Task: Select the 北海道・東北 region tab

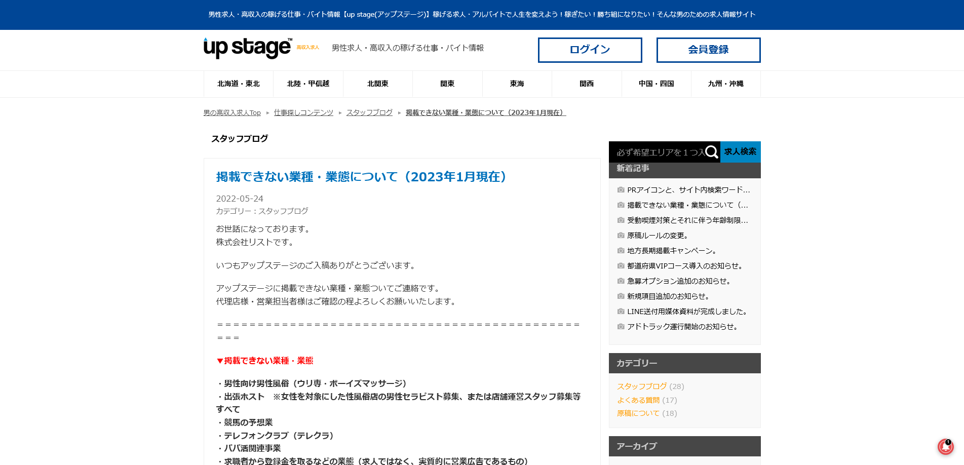Action: (x=239, y=84)
